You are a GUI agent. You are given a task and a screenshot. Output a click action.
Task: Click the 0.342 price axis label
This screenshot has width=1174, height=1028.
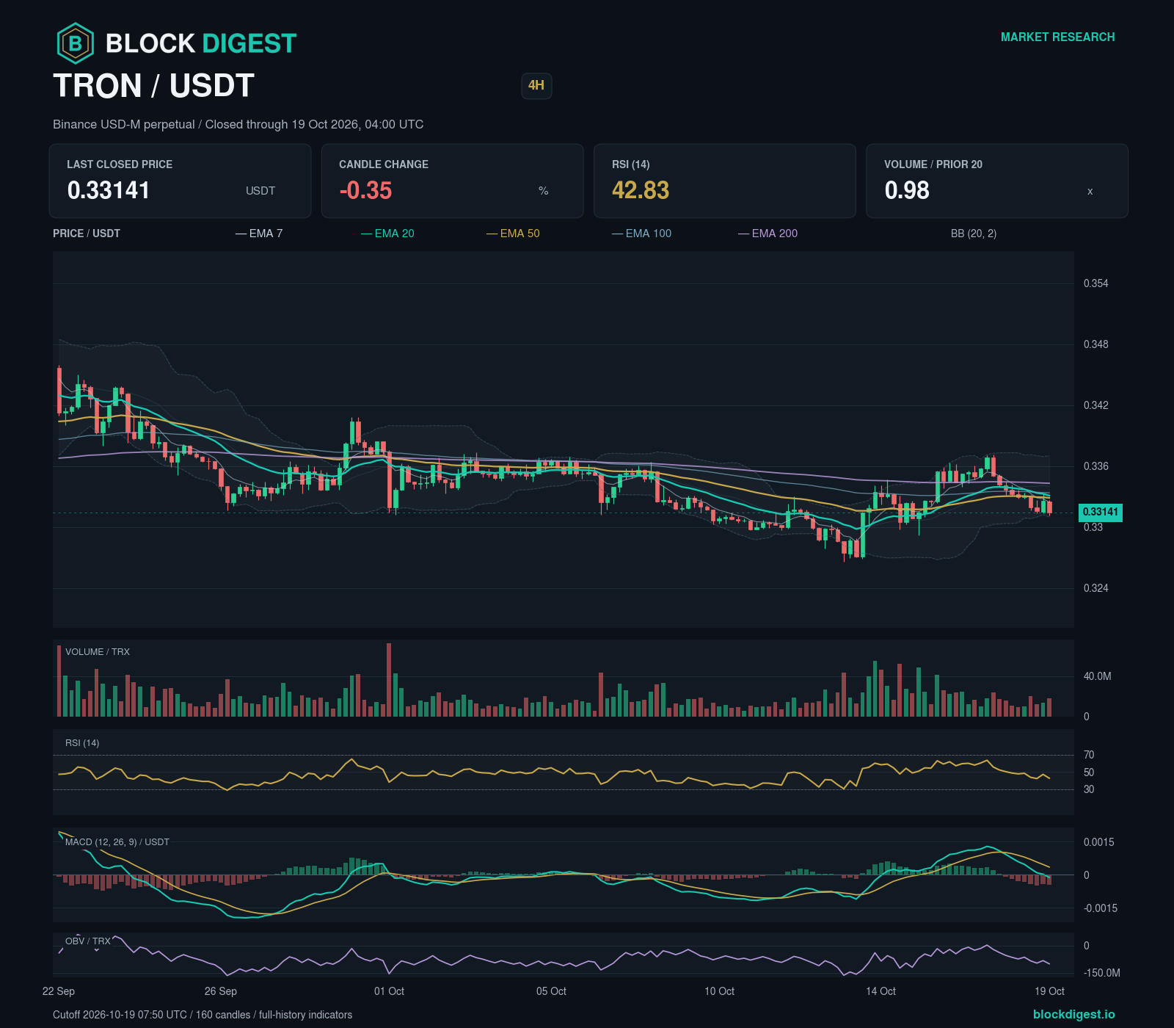[1095, 405]
